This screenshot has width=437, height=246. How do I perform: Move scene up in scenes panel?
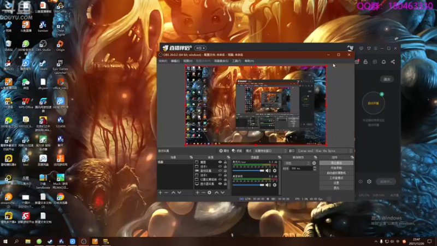(173, 192)
